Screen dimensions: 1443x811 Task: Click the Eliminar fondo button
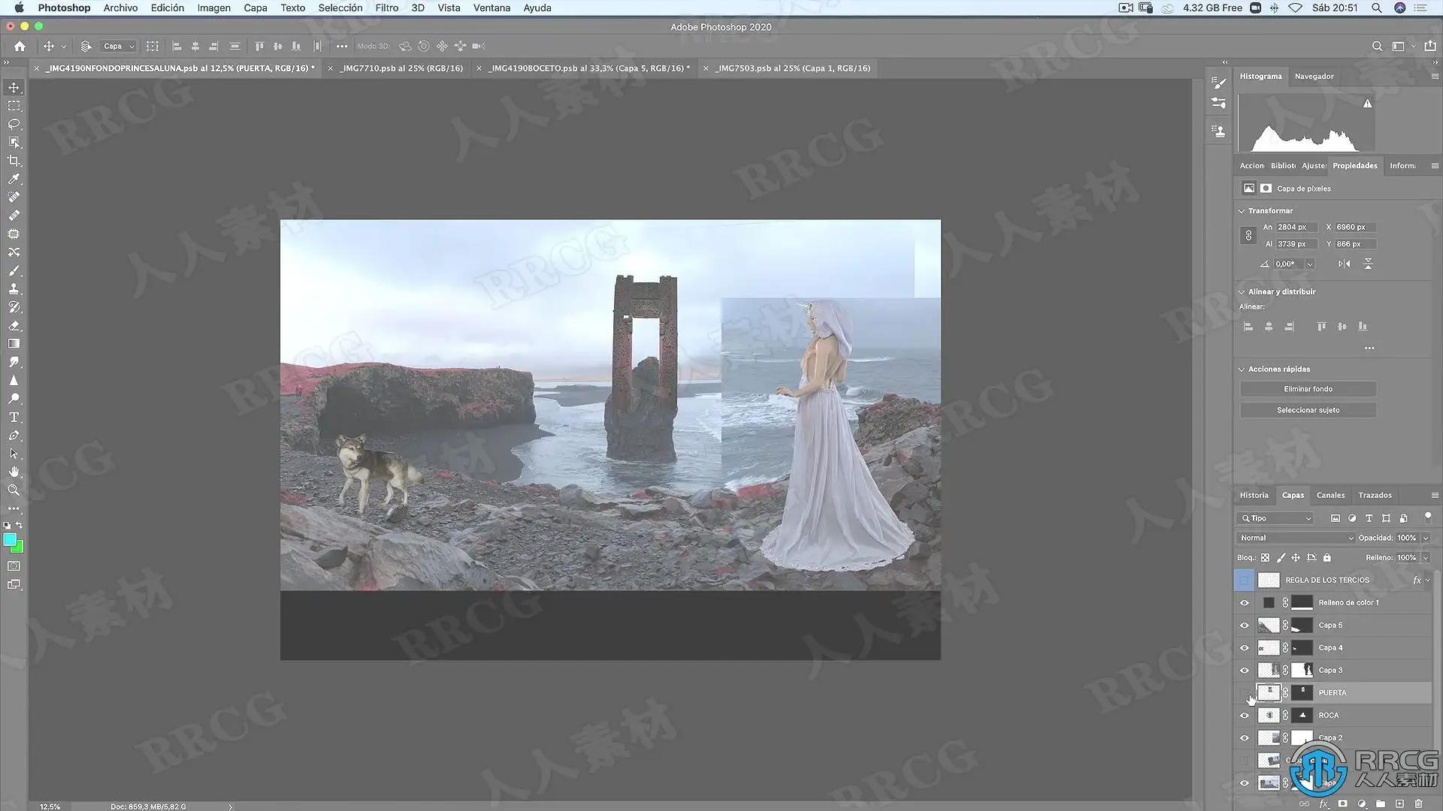pyautogui.click(x=1308, y=389)
